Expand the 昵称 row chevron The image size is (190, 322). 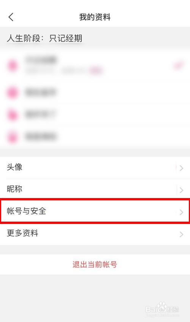click(181, 190)
